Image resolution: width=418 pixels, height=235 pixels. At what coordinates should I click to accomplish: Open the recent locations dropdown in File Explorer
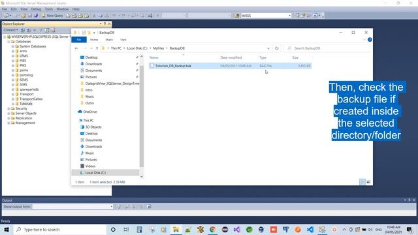91,48
